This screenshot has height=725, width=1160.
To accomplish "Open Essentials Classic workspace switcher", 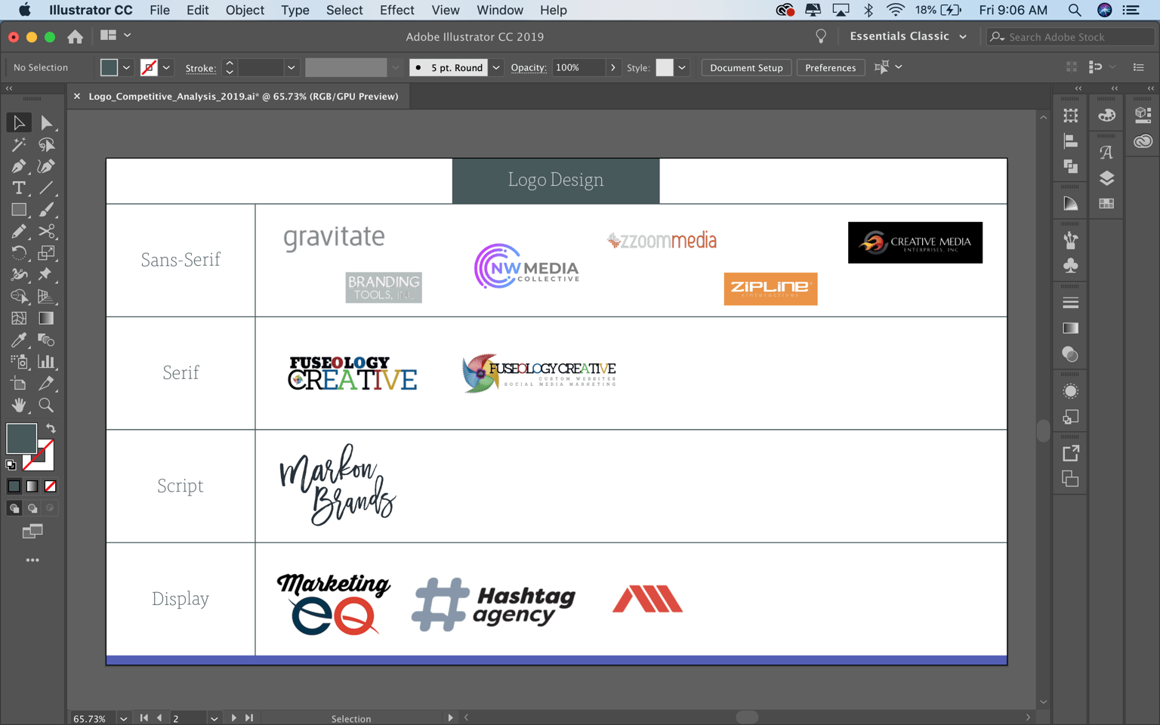I will click(x=908, y=36).
